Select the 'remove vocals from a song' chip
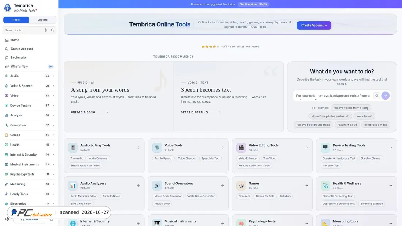Screen dimensions: 402x226 [351, 108]
